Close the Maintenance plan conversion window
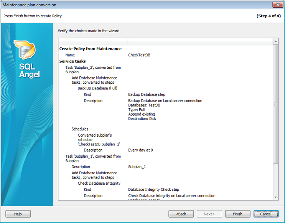The width and height of the screenshot is (285, 223). coord(278,5)
